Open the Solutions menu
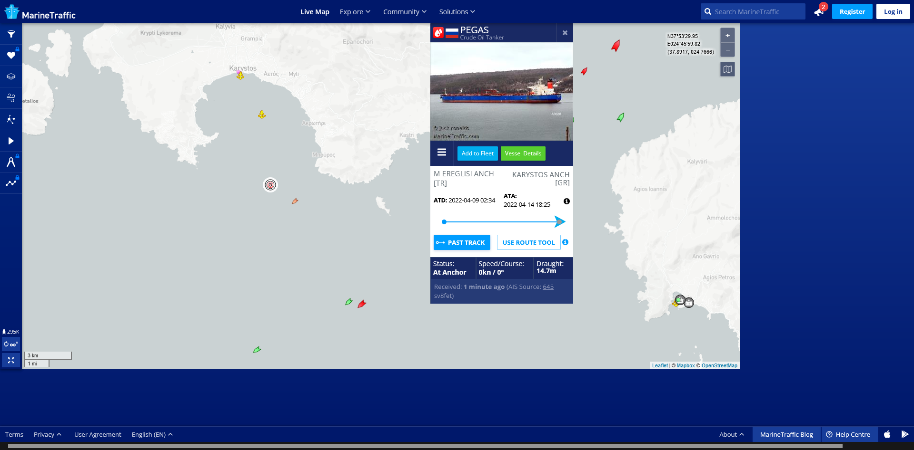914x450 pixels. point(457,12)
